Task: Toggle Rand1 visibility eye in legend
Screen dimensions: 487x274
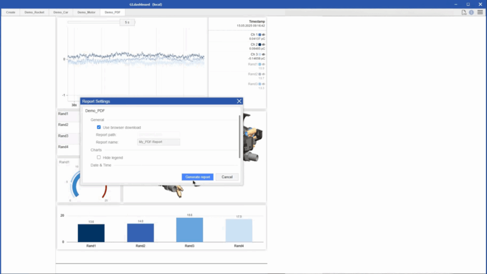Action: pyautogui.click(x=263, y=64)
